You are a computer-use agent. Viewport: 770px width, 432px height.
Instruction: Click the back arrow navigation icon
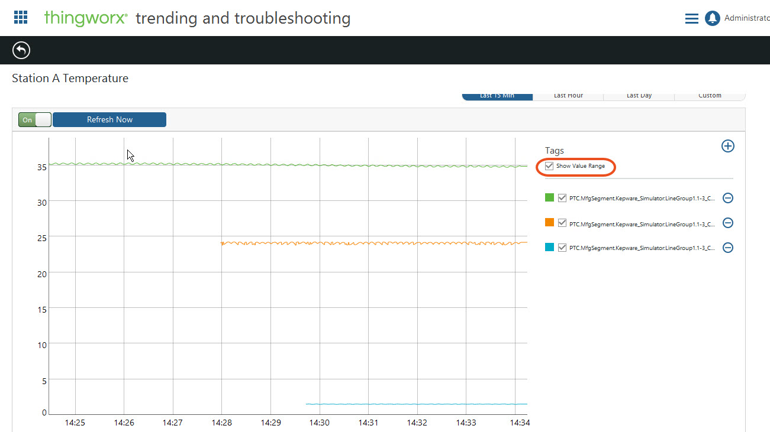coord(21,50)
